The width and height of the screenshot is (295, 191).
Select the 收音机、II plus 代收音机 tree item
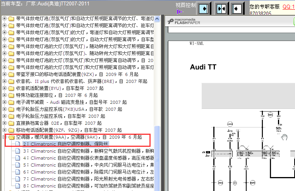(81, 81)
